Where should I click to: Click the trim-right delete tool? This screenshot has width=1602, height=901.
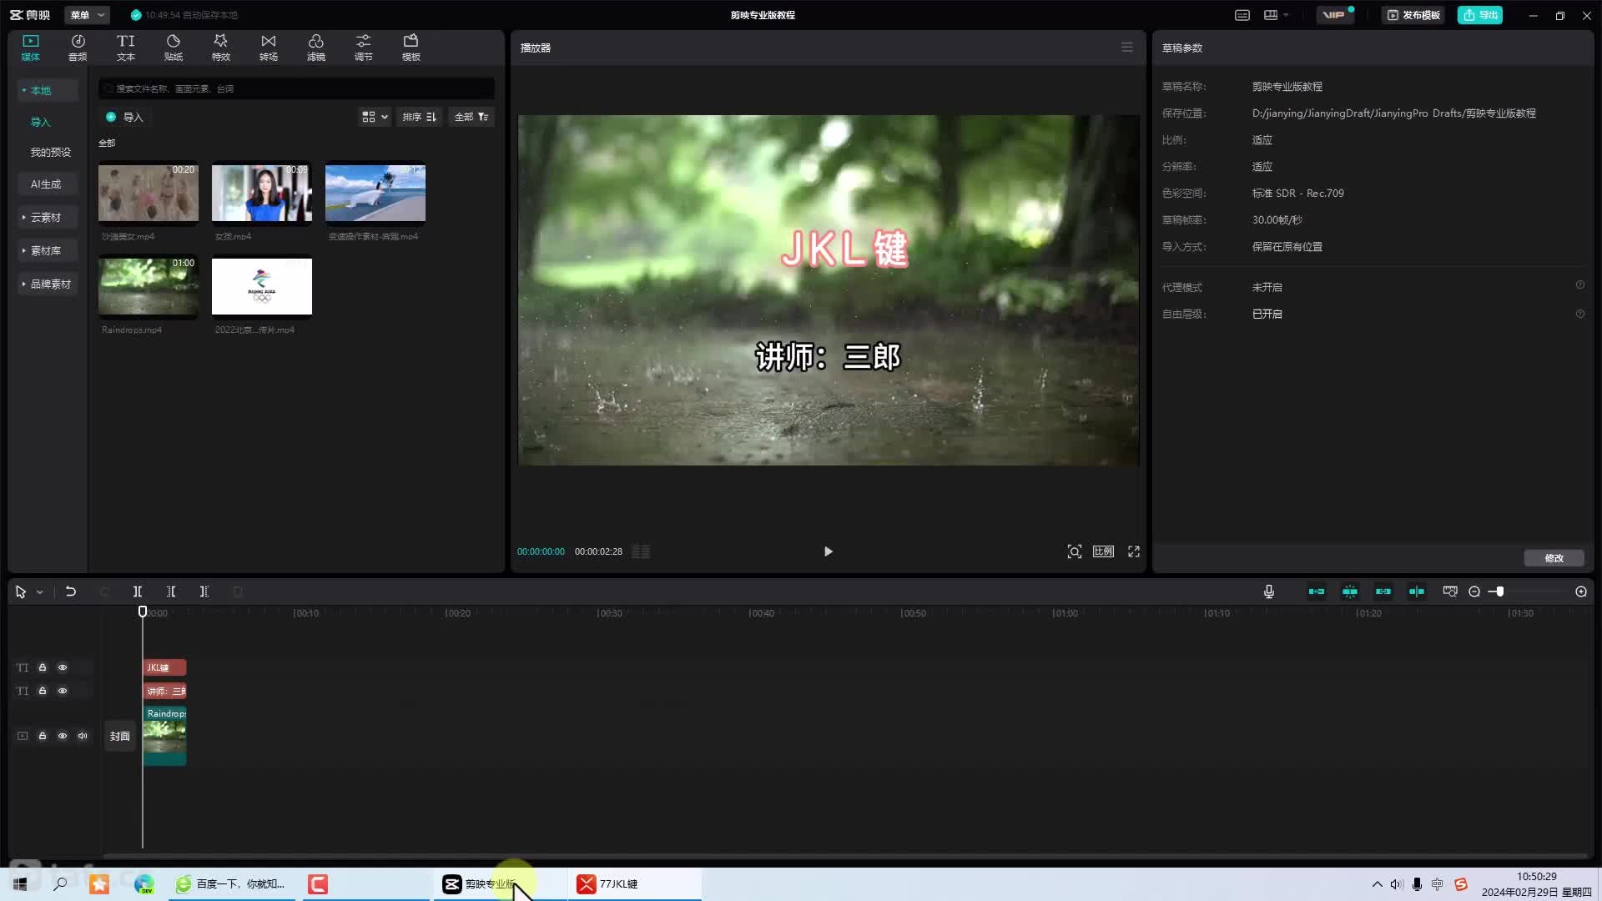(x=204, y=591)
